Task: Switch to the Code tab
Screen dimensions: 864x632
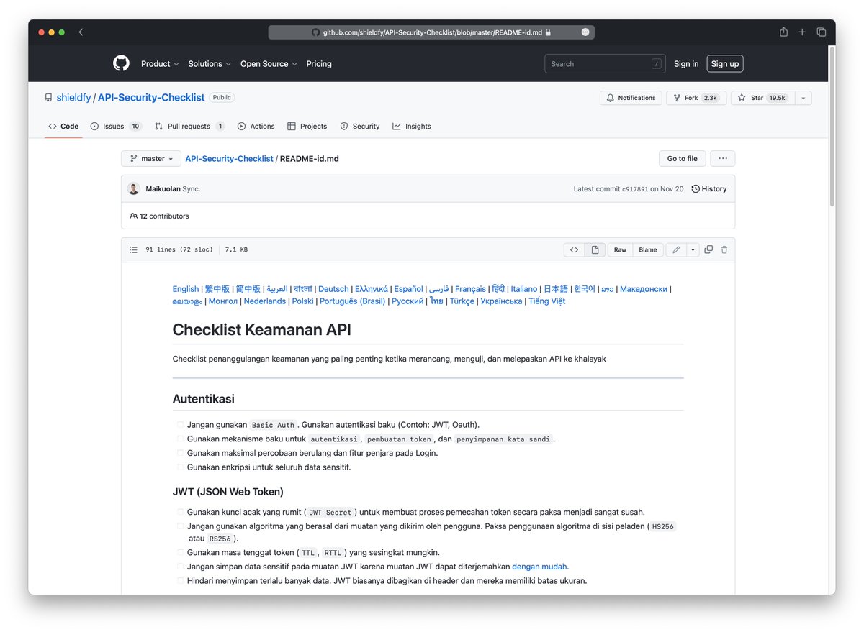Action: tap(63, 126)
